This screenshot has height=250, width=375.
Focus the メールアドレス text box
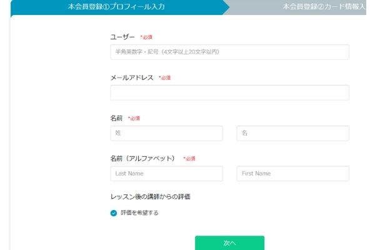[x=229, y=92]
